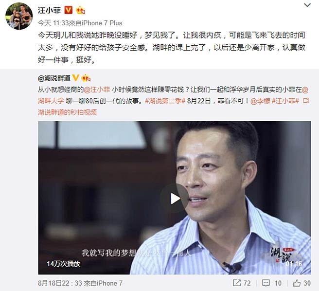Open the @湖说畔道 account link
319x291 pixels.
pos(54,78)
